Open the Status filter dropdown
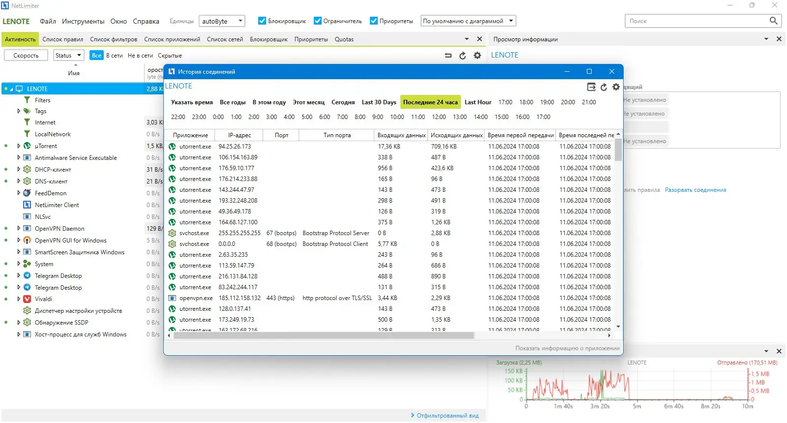The width and height of the screenshot is (787, 423). click(x=68, y=56)
